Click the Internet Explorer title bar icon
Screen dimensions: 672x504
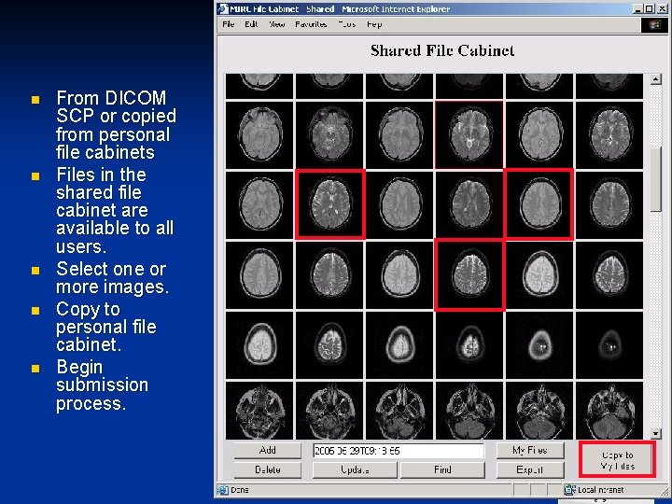(x=223, y=8)
